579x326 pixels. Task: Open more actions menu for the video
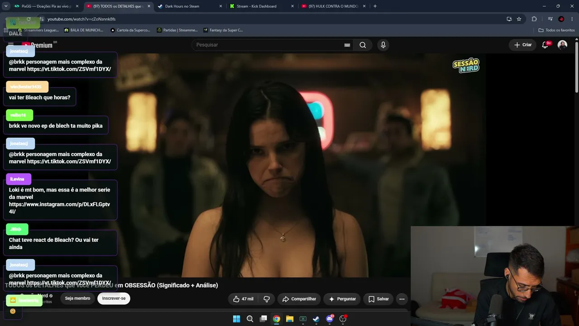tap(402, 299)
